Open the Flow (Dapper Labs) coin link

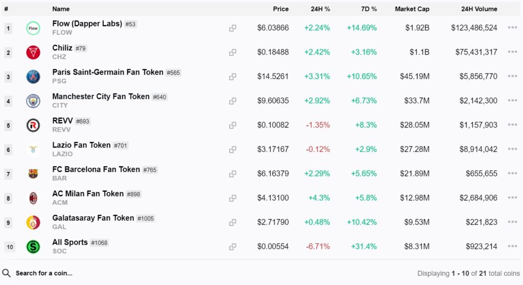tap(87, 23)
